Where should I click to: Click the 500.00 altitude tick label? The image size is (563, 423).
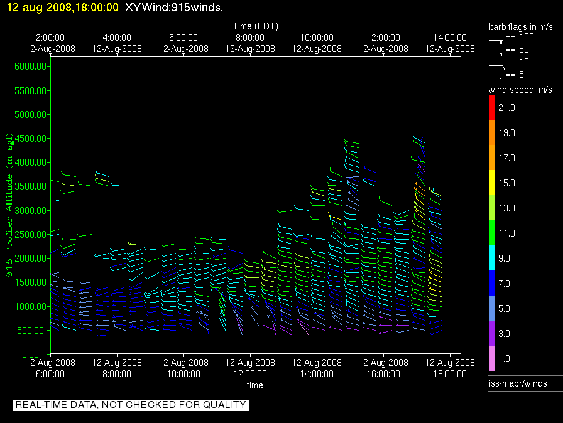32,331
